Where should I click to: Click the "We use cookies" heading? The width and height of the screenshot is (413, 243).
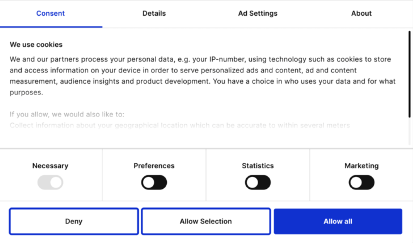click(x=36, y=45)
